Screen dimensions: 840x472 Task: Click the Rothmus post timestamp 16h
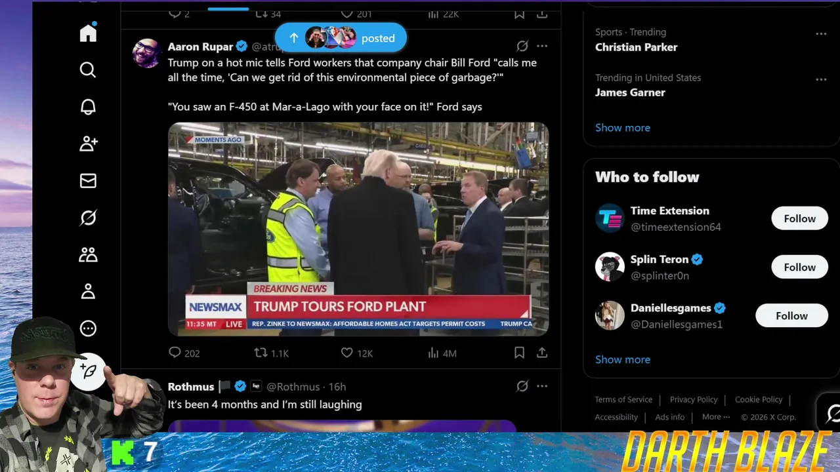[337, 387]
